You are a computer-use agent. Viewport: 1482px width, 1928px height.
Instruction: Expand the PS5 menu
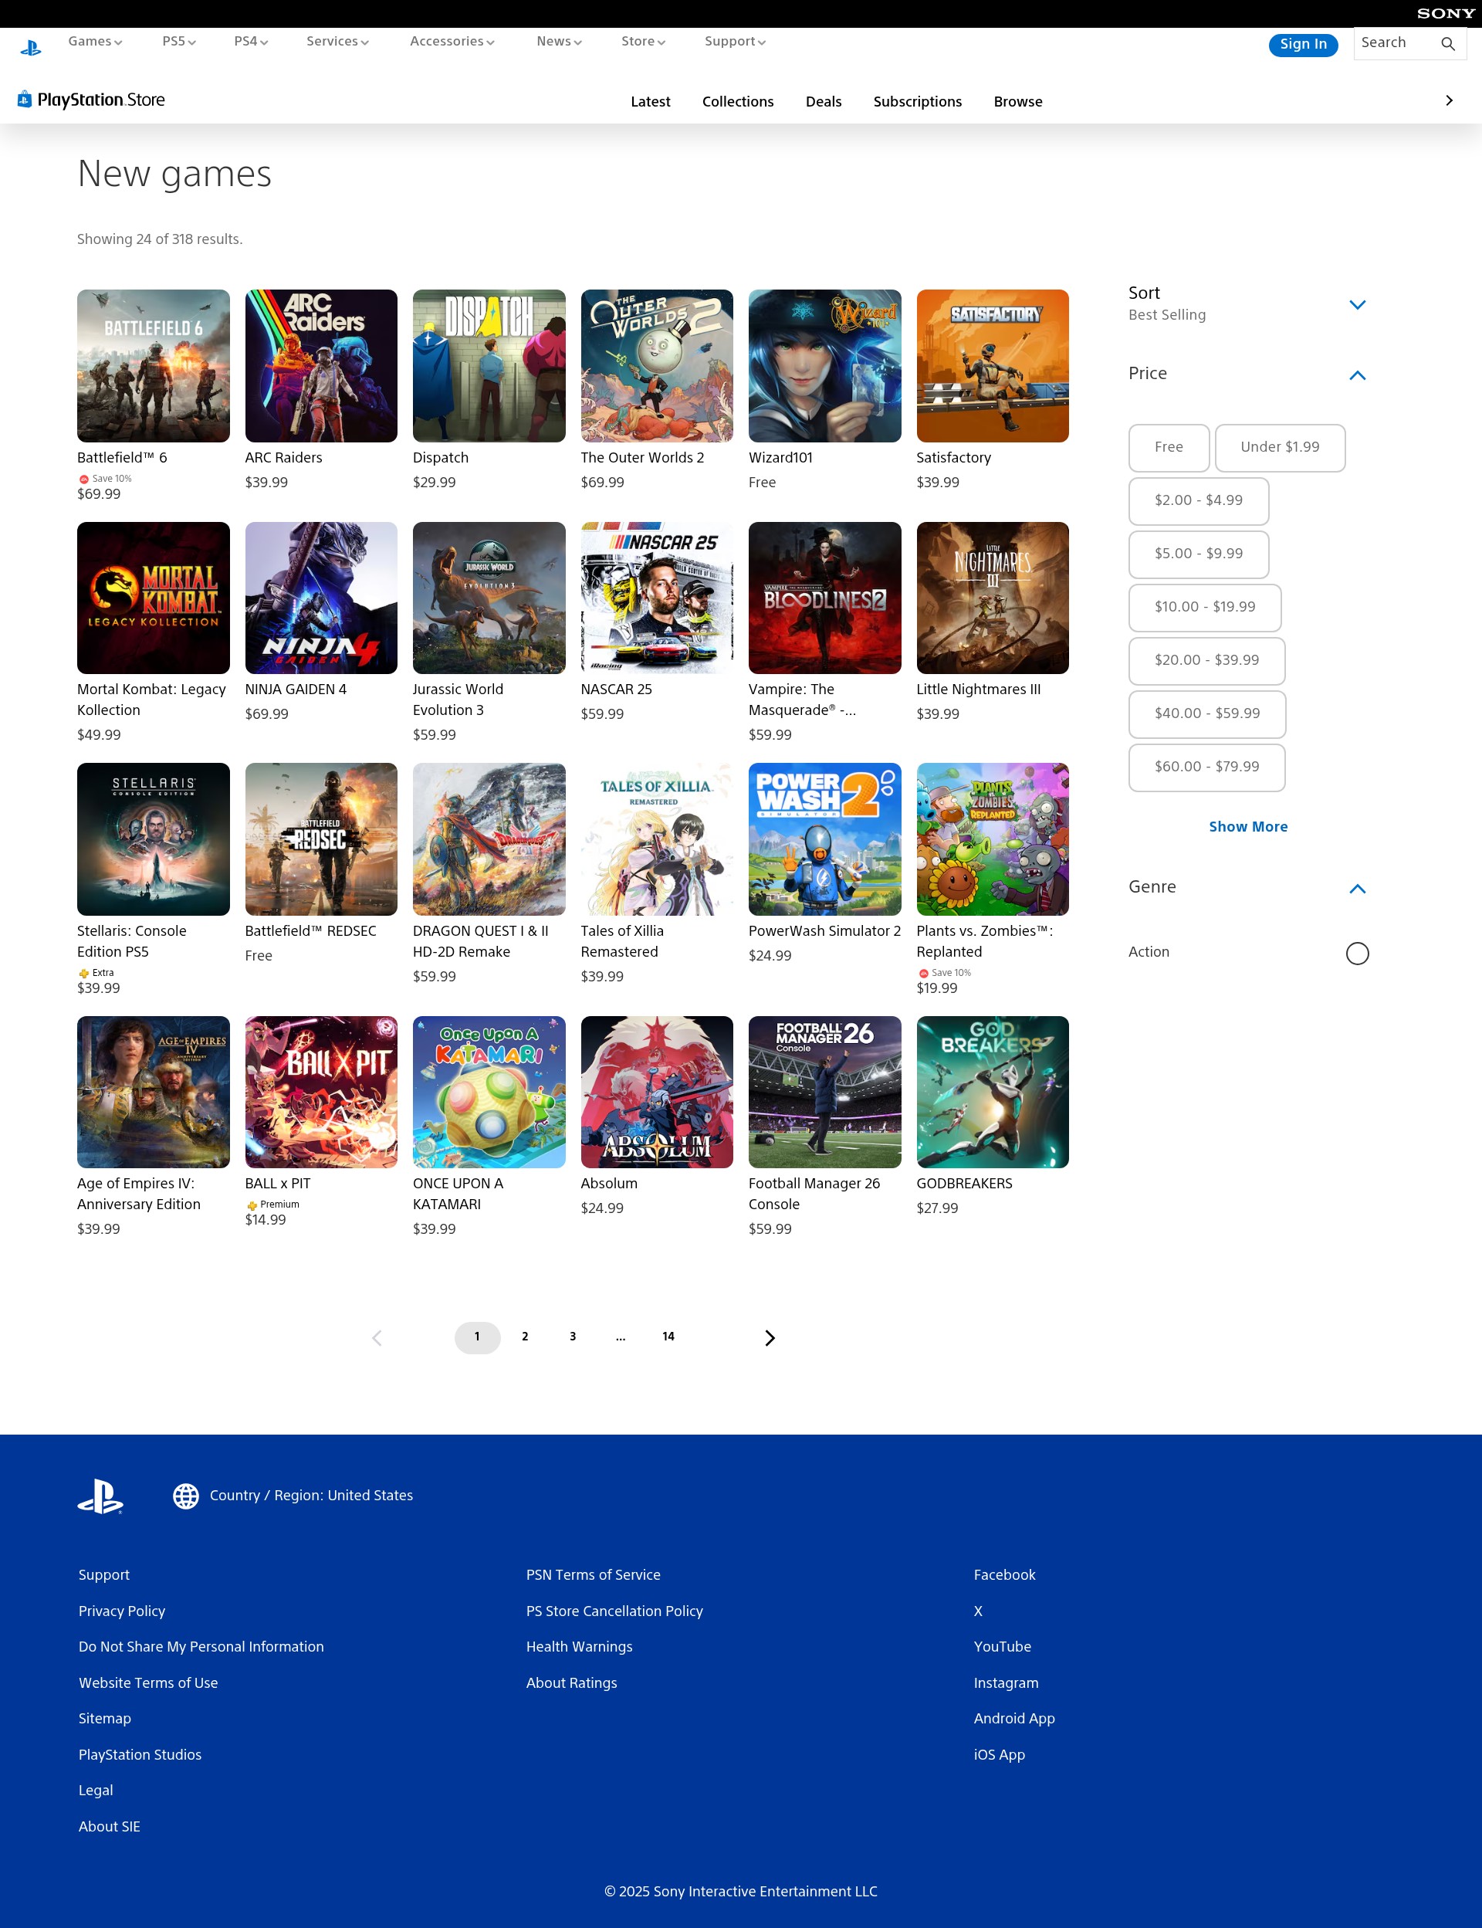[179, 42]
